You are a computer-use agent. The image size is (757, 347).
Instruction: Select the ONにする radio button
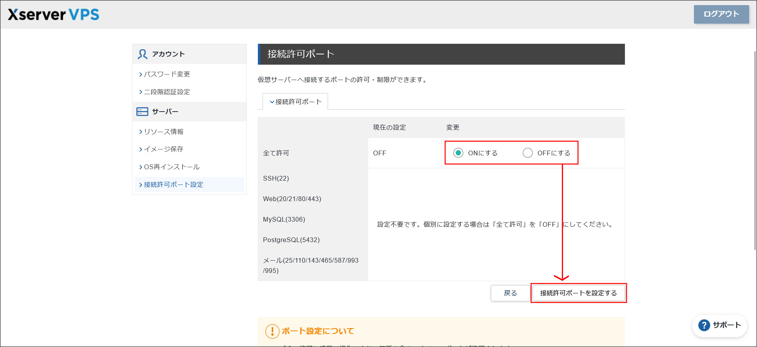pyautogui.click(x=458, y=153)
